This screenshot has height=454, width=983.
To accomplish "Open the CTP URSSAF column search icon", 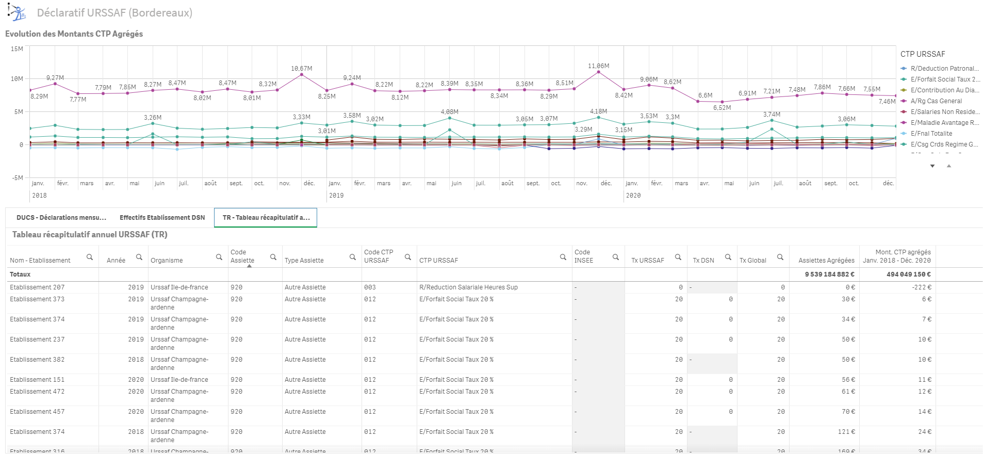I will pyautogui.click(x=563, y=257).
